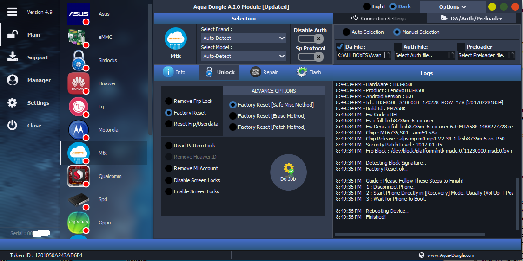The image size is (523, 261).
Task: Click the globe icon by website link
Action: [422, 255]
